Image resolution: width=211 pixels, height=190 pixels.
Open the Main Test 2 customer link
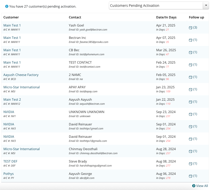pyautogui.click(x=12, y=99)
